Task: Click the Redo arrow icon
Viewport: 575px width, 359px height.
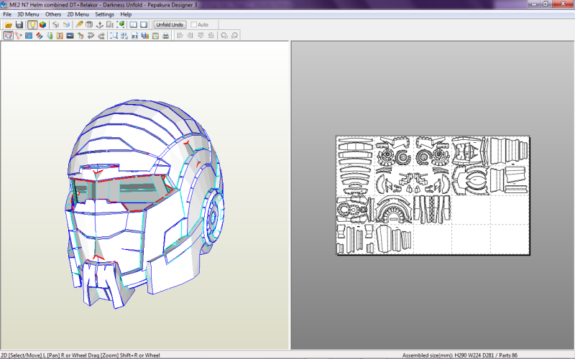Action: click(x=101, y=35)
